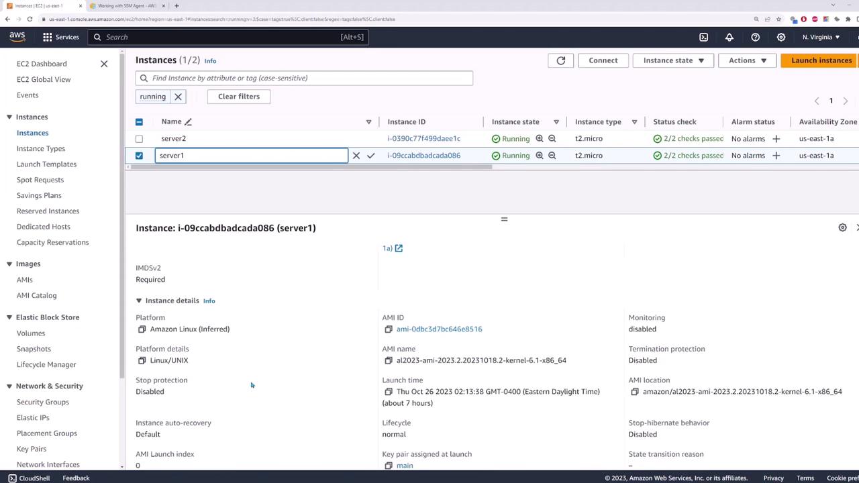Open the instance details panel settings gear

point(843,227)
